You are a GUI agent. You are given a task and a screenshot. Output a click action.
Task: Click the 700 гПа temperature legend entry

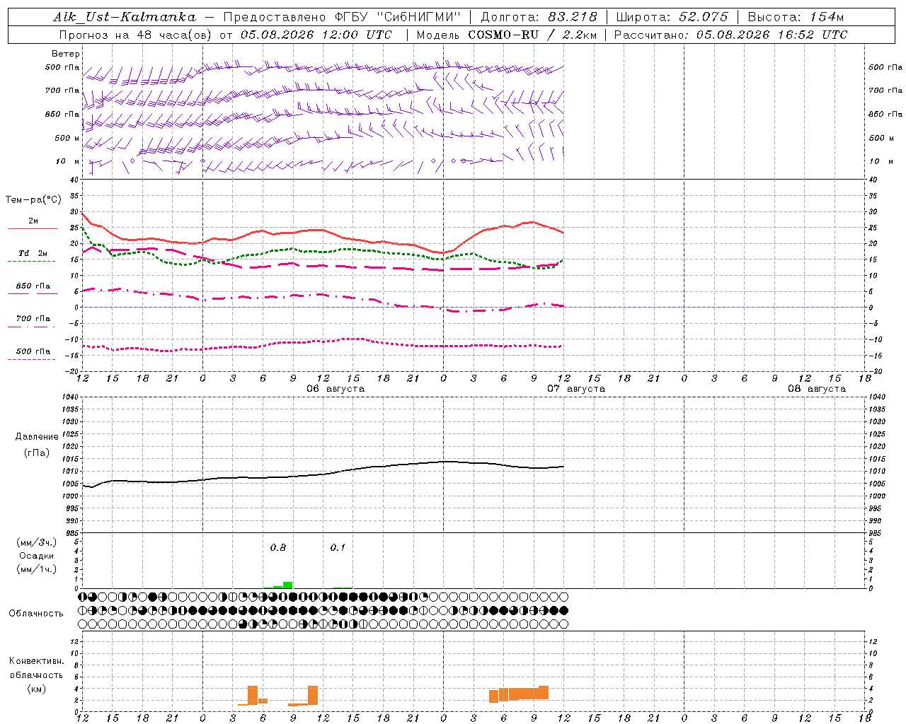(x=33, y=320)
